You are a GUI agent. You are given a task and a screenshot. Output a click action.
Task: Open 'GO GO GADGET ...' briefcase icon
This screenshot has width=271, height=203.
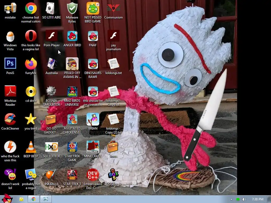51,119
